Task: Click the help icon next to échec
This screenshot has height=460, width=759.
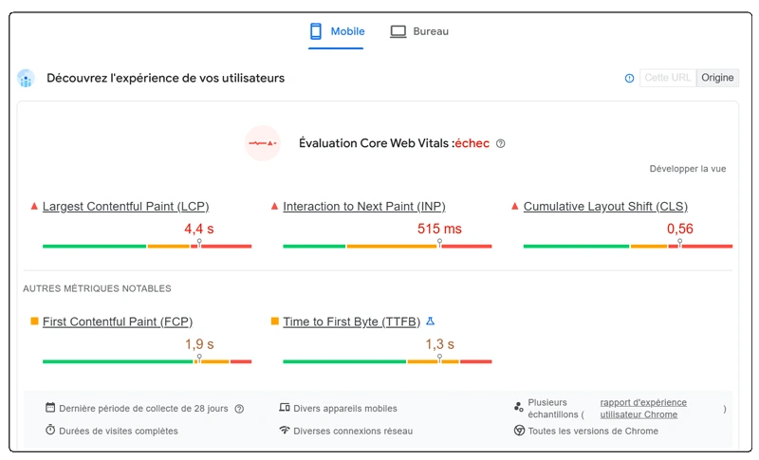Action: (x=501, y=144)
